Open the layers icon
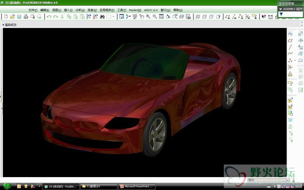The image size is (304, 190). [182, 17]
